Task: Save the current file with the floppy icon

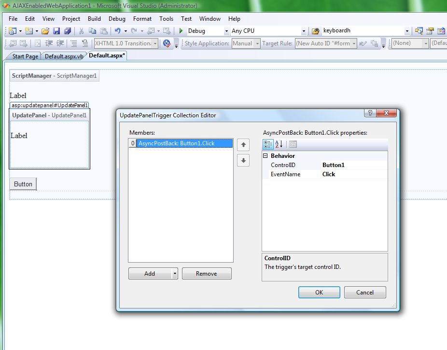Action: (56, 31)
